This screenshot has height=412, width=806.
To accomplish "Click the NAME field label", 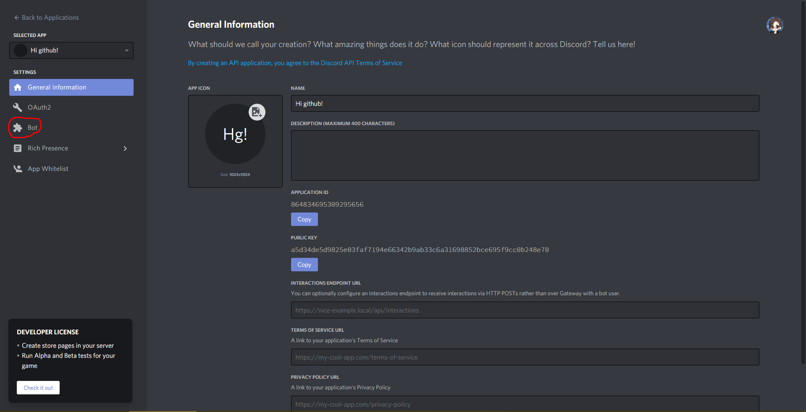I will pos(298,88).
